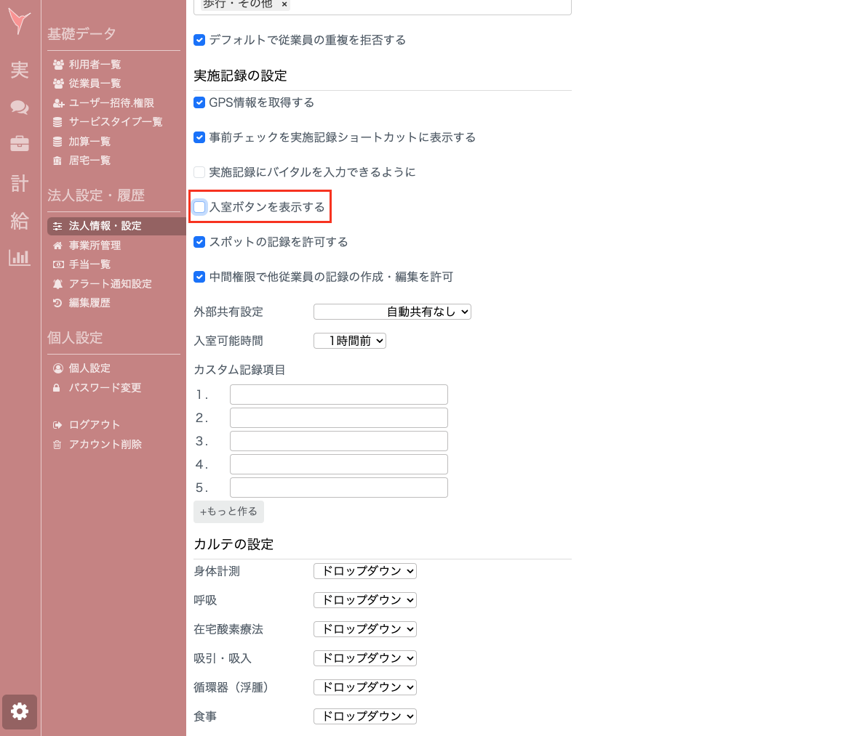
Task: Click the bird logo at the top left
Action: tap(19, 22)
